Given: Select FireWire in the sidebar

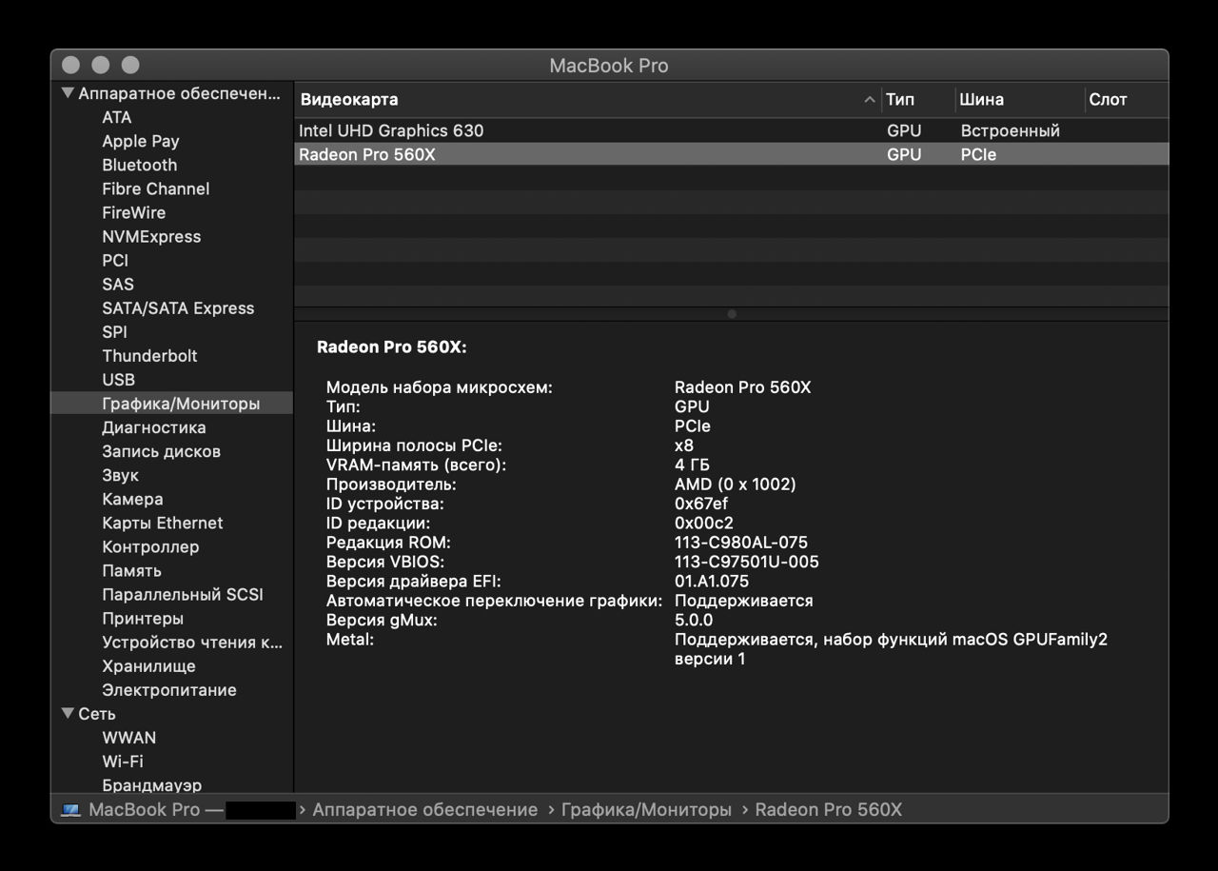Looking at the screenshot, I should pyautogui.click(x=134, y=212).
